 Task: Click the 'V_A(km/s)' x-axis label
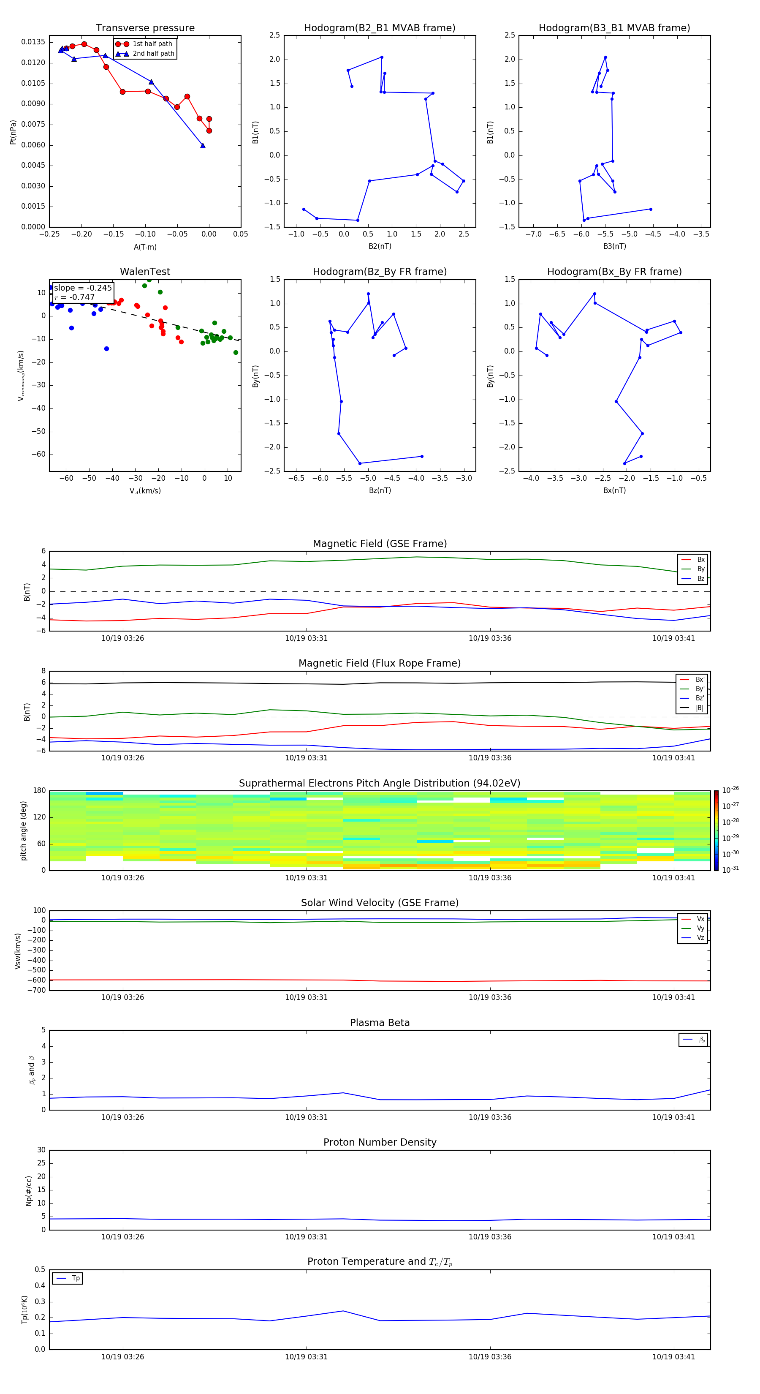(145, 491)
